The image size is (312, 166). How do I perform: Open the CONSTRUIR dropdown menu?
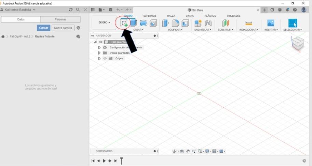226,30
